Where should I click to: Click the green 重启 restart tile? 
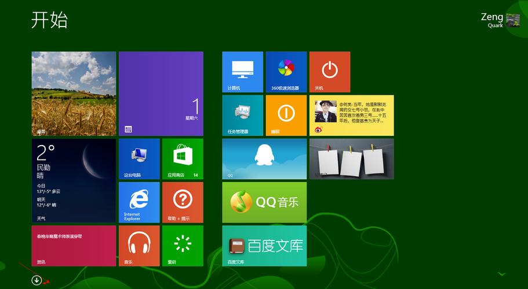[x=183, y=246]
